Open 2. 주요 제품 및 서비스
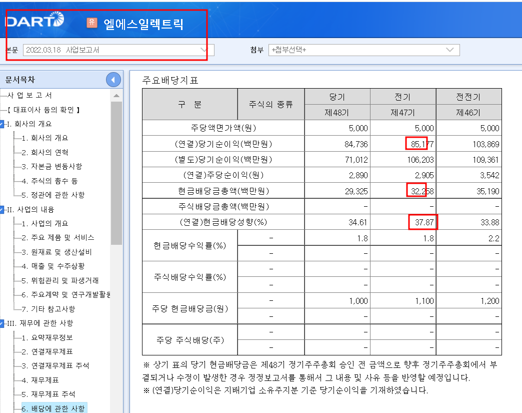 58,238
